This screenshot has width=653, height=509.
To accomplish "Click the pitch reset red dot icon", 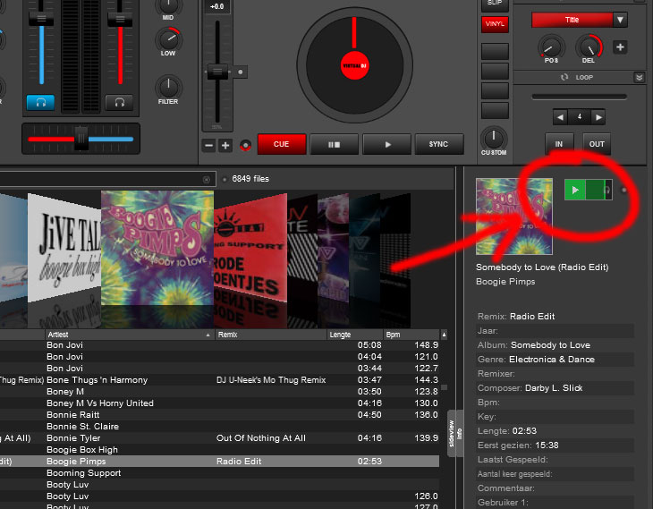I will (x=245, y=146).
